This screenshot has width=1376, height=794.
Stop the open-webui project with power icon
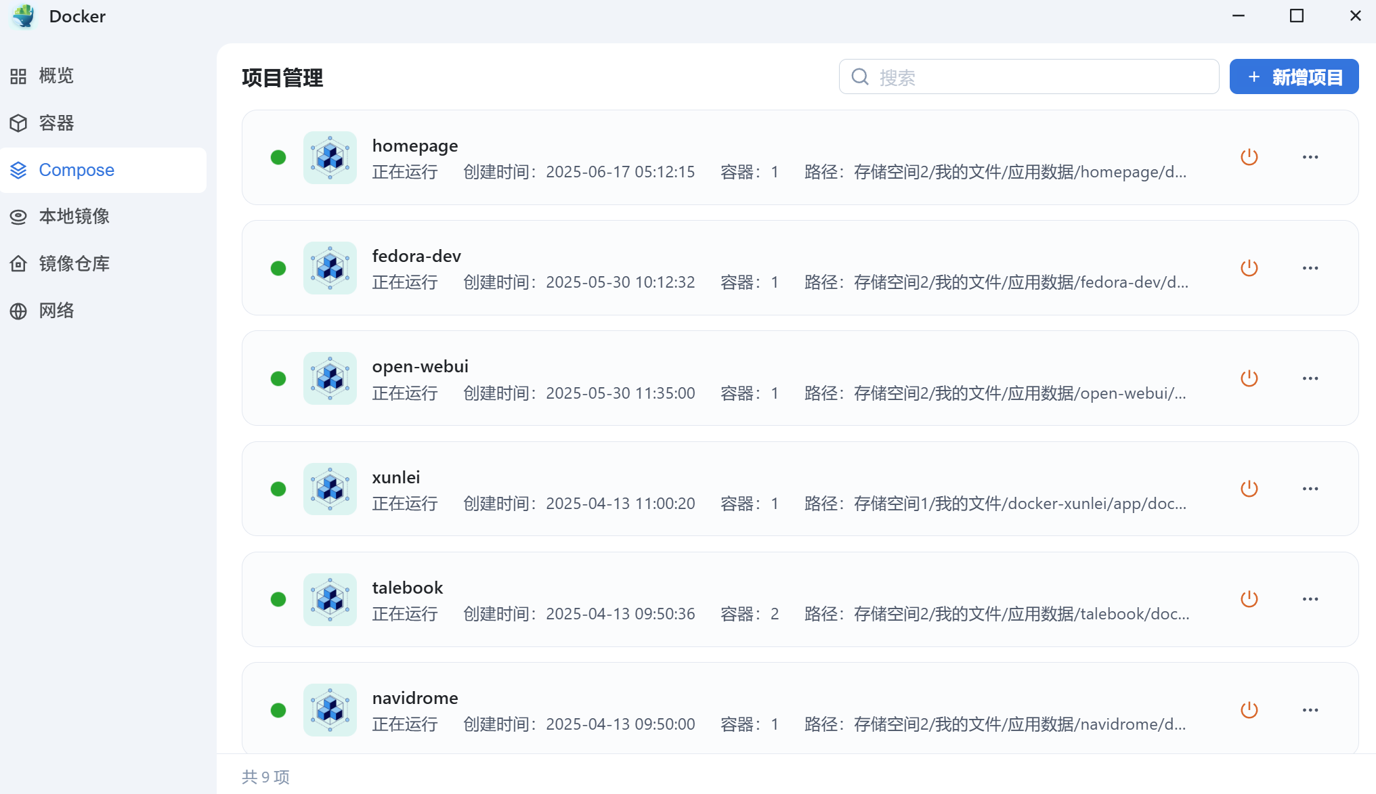[1249, 378]
